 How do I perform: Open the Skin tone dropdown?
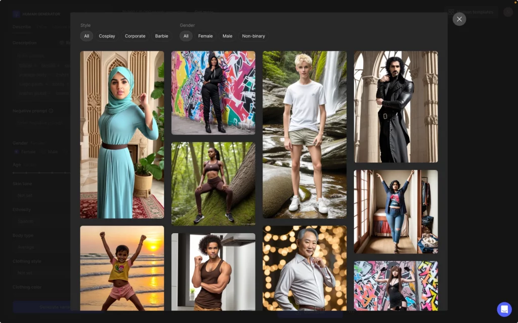41,195
